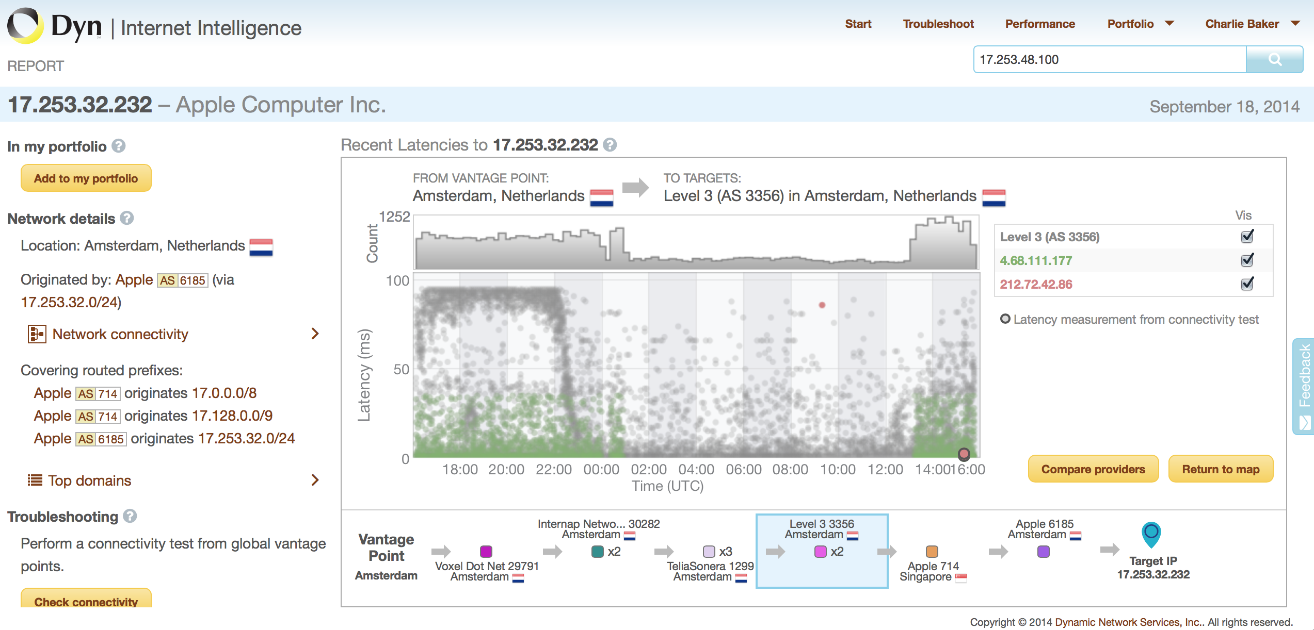
Task: Open the 17.0.0.0/8 prefix link
Action: pyautogui.click(x=223, y=393)
